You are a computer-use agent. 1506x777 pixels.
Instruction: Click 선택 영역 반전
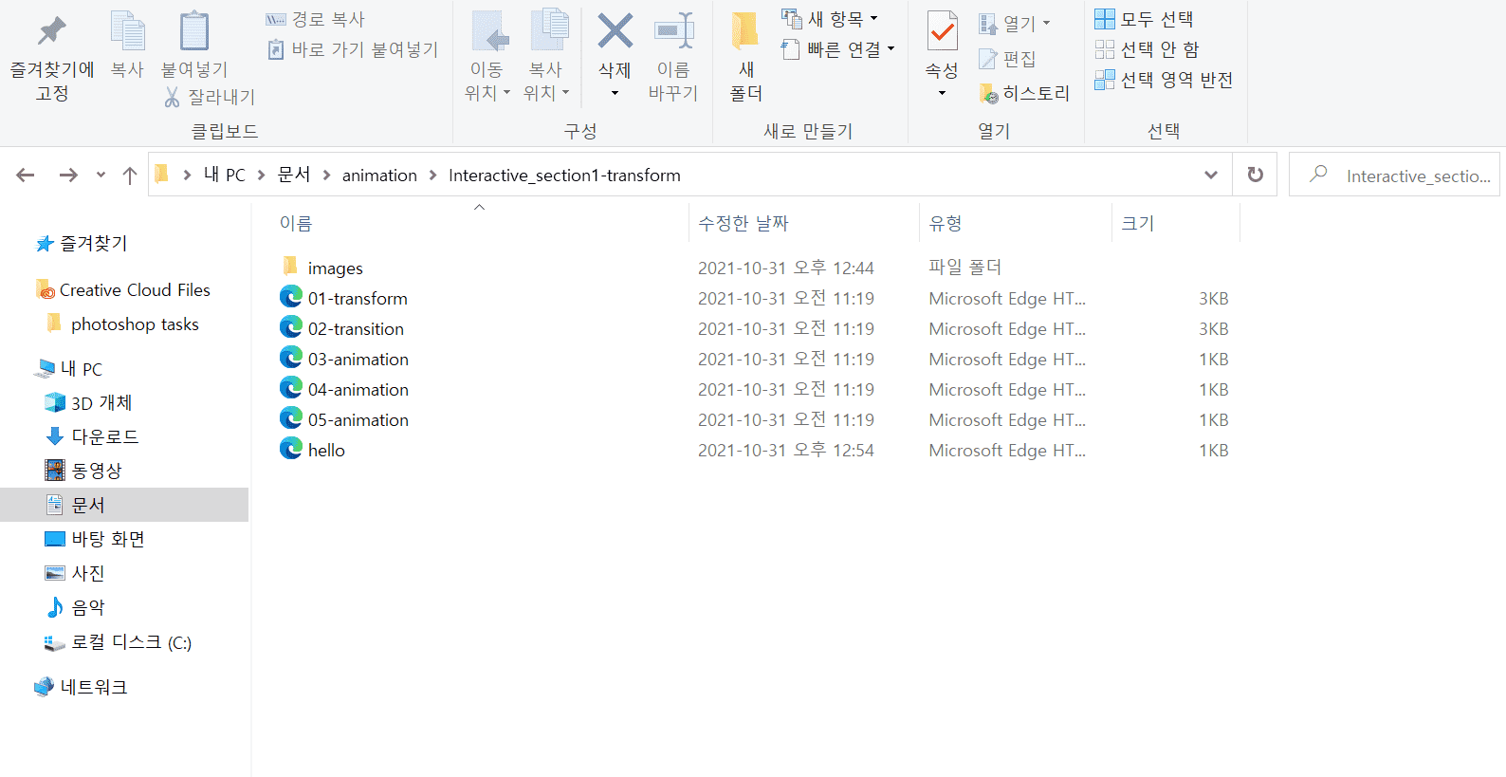(1164, 80)
